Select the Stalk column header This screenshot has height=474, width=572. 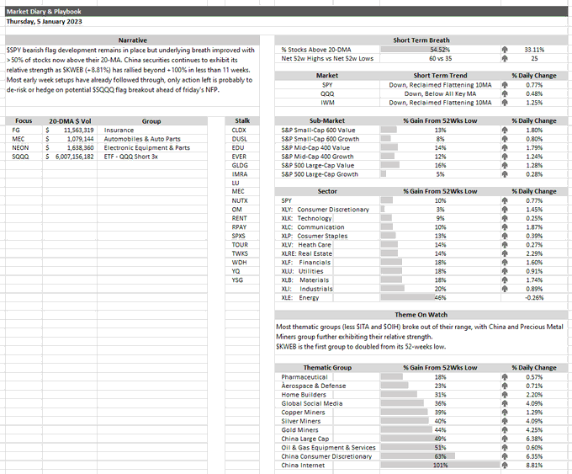[x=242, y=121]
